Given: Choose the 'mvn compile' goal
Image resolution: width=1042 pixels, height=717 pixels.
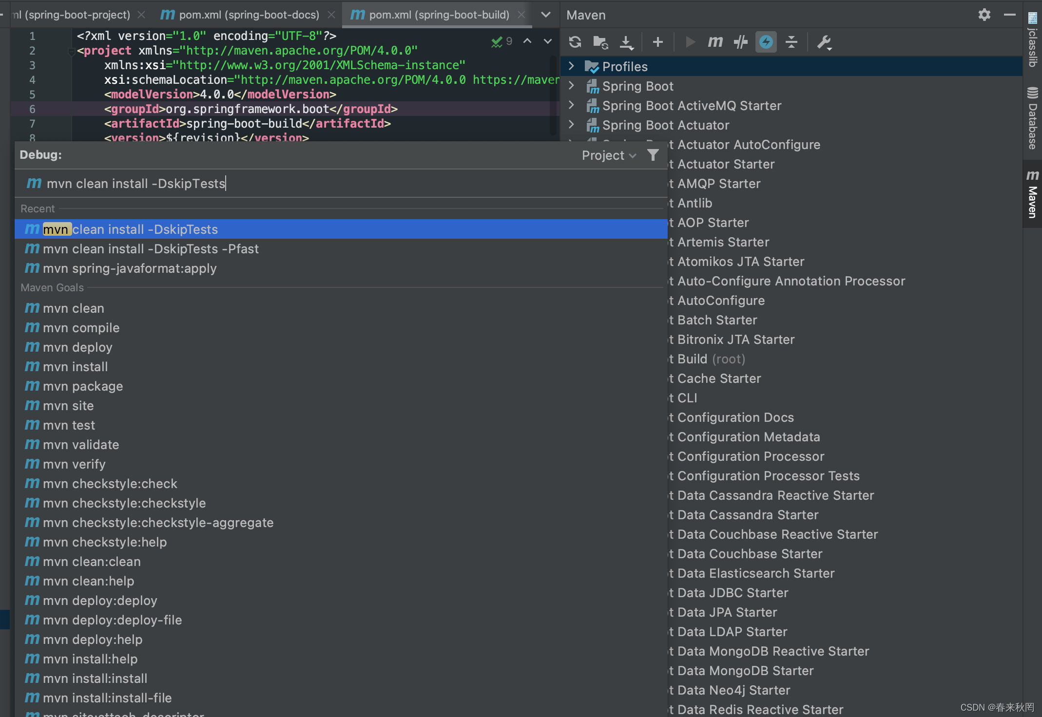Looking at the screenshot, I should coord(341,328).
